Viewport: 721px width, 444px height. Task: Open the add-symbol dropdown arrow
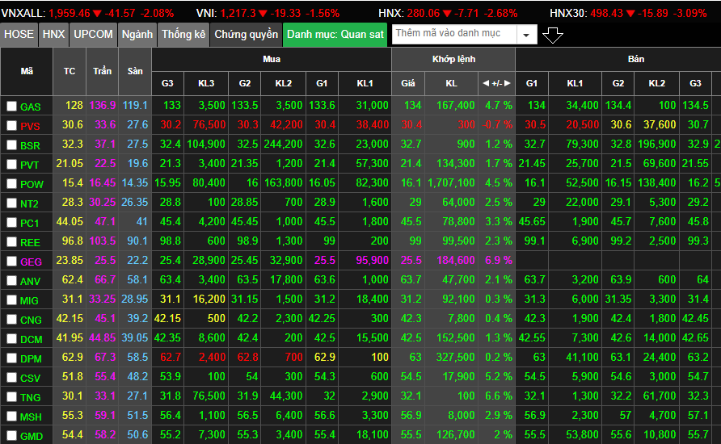tap(526, 35)
